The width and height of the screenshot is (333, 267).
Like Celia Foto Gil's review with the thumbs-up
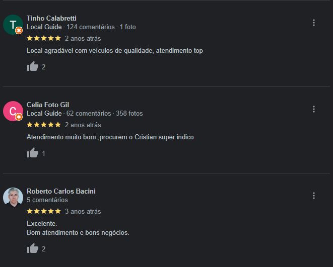tap(33, 153)
